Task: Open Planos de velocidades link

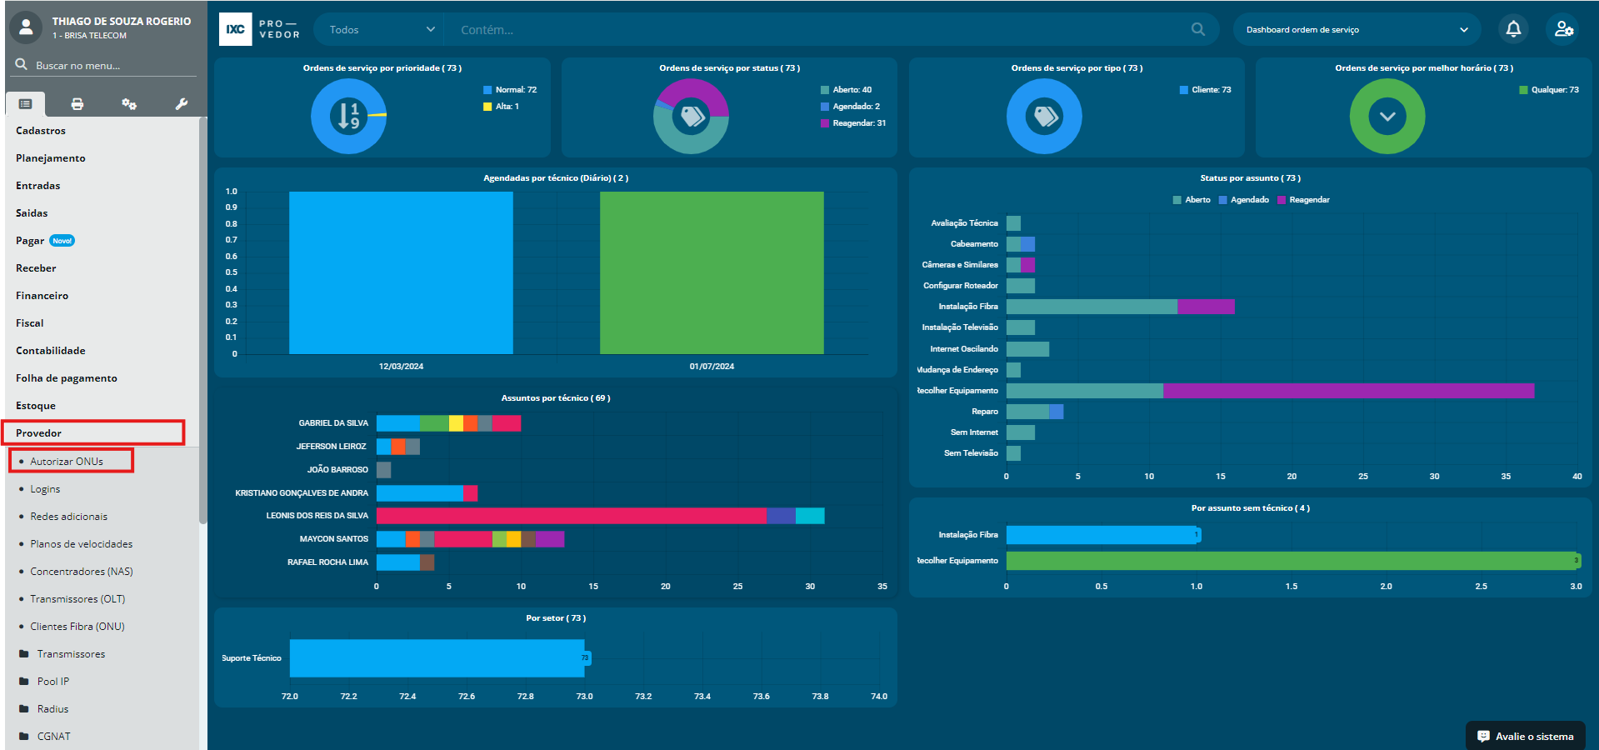Action: 82,544
